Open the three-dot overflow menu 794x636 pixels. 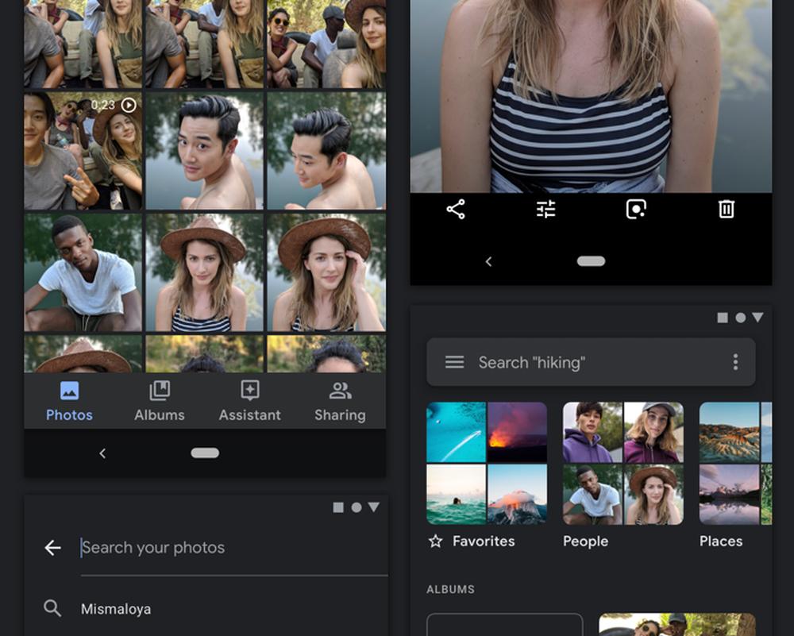click(x=735, y=363)
